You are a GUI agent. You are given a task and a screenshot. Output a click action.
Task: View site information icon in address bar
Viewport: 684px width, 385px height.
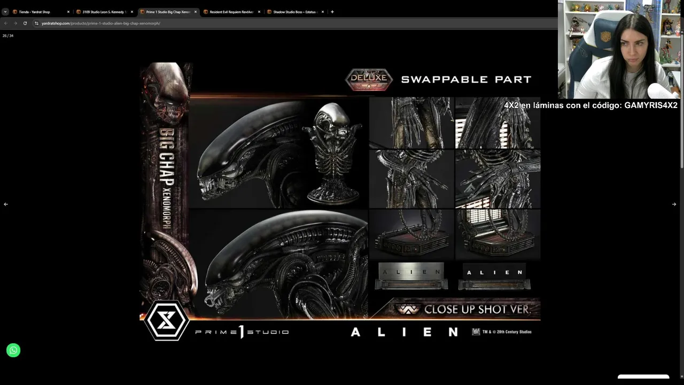[36, 23]
